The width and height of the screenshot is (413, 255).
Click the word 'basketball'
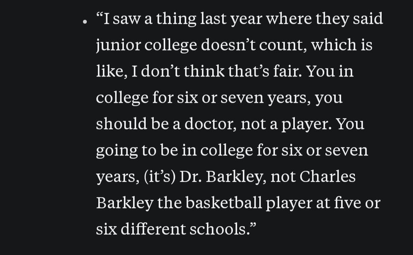click(x=223, y=203)
